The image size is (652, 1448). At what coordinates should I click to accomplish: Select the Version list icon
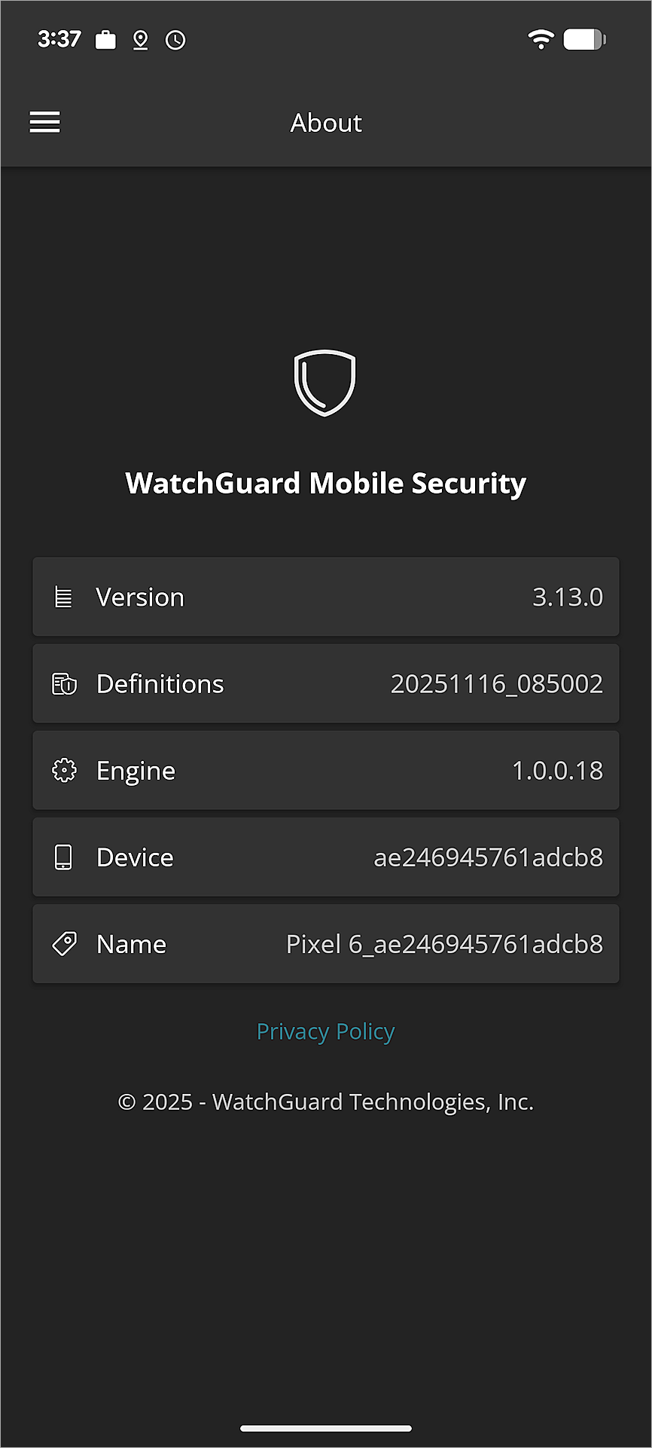(x=64, y=597)
